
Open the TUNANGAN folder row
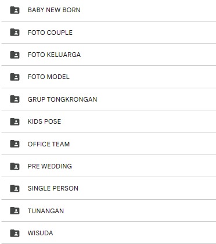(109, 211)
